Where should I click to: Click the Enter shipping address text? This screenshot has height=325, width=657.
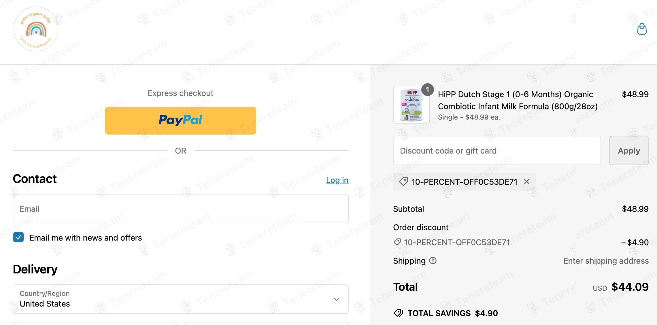[606, 261]
